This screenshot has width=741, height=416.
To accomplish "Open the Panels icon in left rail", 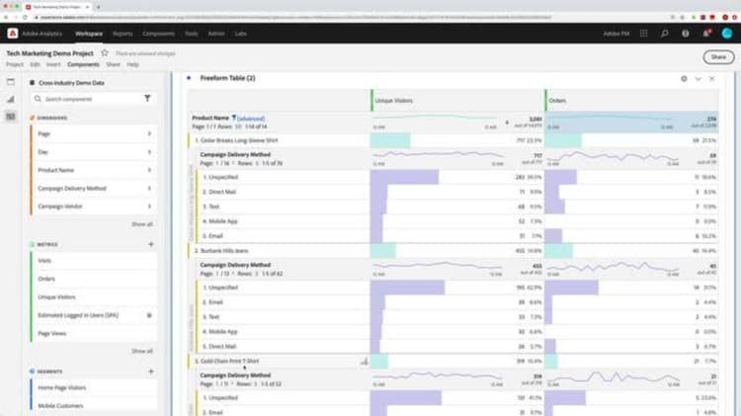I will (x=11, y=82).
